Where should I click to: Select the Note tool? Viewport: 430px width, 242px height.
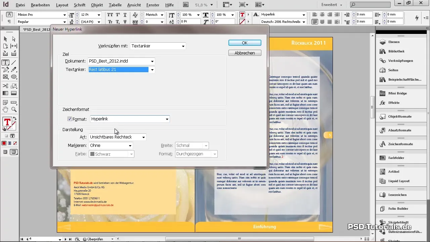(5, 103)
